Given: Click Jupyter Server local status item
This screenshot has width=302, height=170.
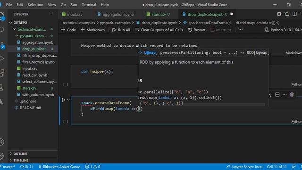Looking at the screenshot, I should [244, 167].
